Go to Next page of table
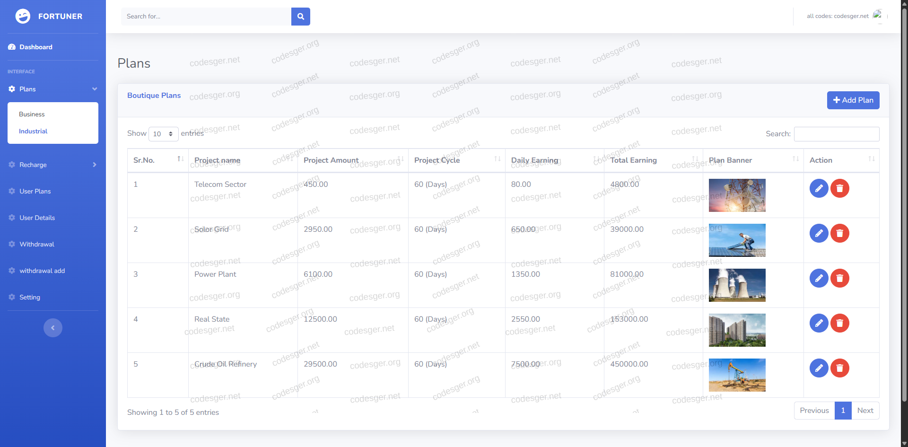The image size is (908, 447). click(865, 411)
